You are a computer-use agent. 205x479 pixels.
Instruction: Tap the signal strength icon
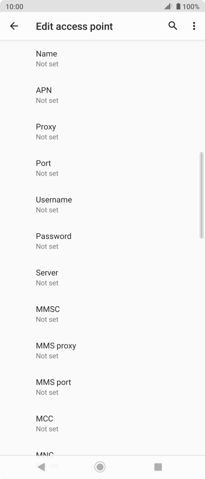tap(168, 6)
